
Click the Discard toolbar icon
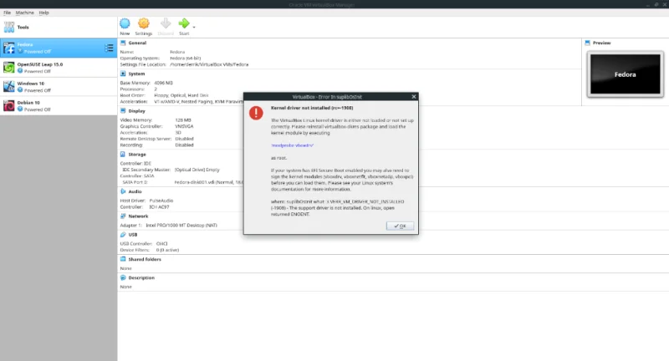coord(166,23)
